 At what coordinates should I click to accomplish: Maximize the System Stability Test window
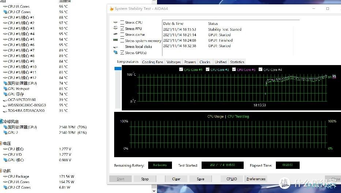coord(327,9)
